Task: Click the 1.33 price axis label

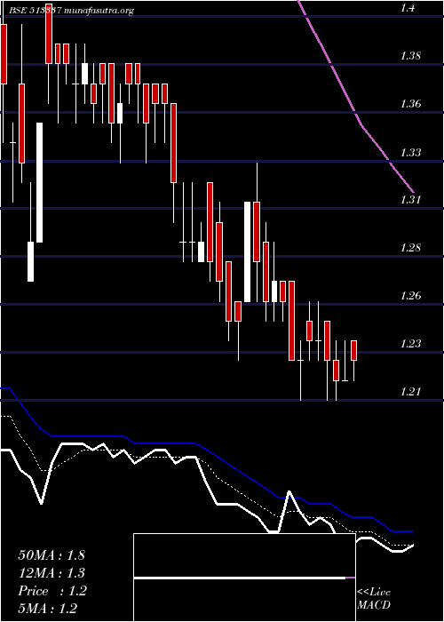Action: click(410, 152)
